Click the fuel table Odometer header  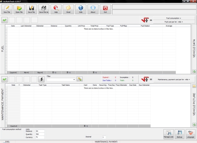[40, 26]
